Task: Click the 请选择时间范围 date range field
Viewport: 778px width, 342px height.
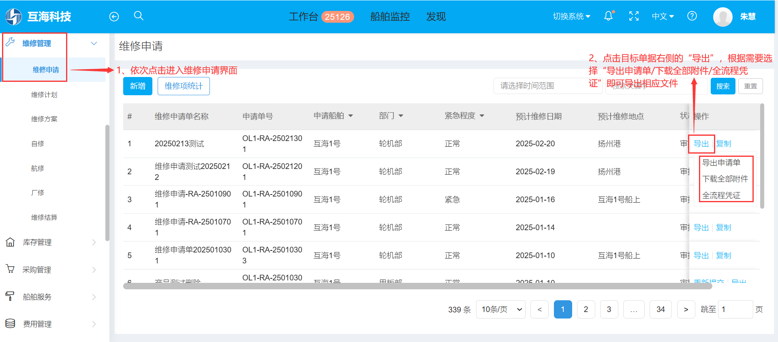Action: (x=547, y=86)
